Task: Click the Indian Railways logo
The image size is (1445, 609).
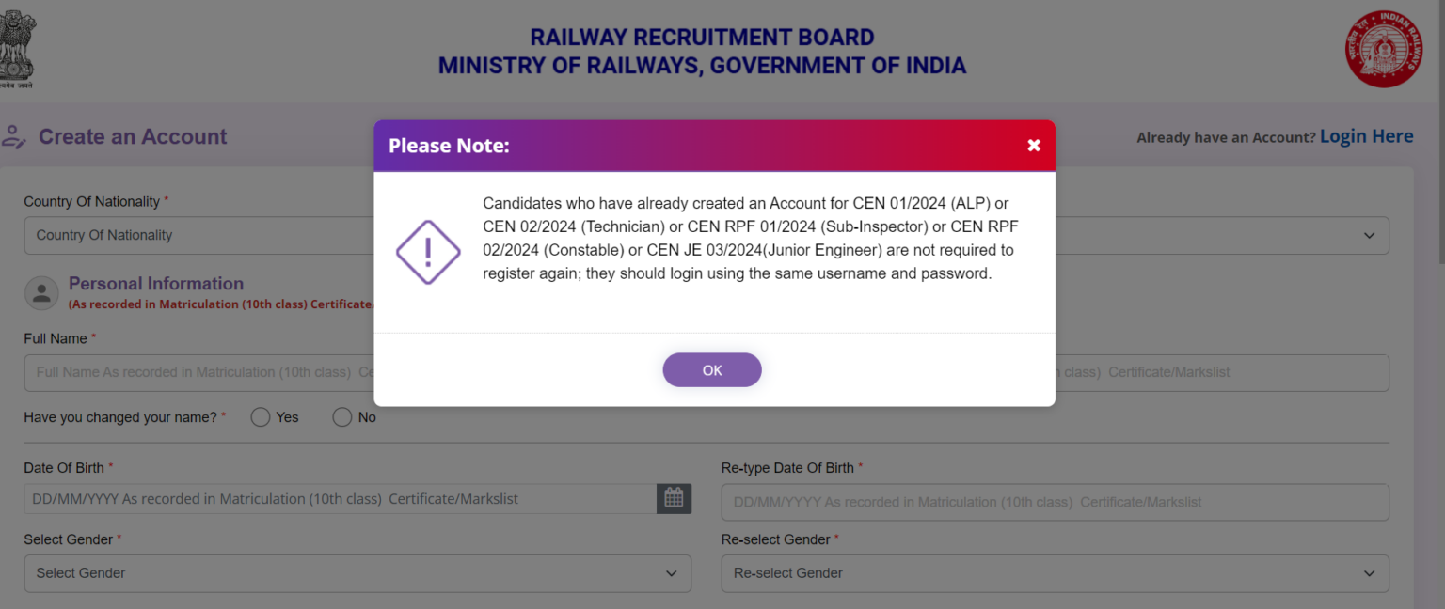Action: click(1383, 49)
